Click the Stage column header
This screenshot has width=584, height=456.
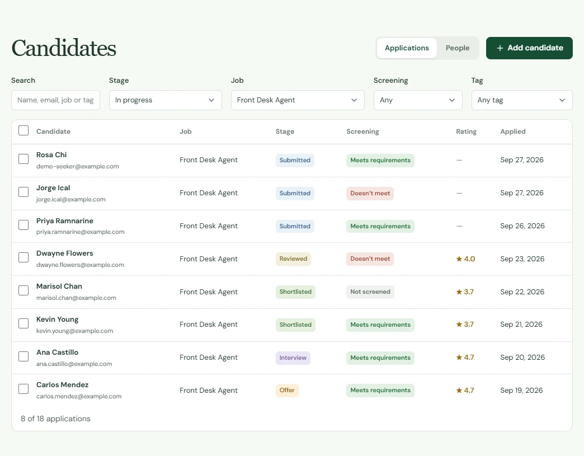tap(285, 131)
